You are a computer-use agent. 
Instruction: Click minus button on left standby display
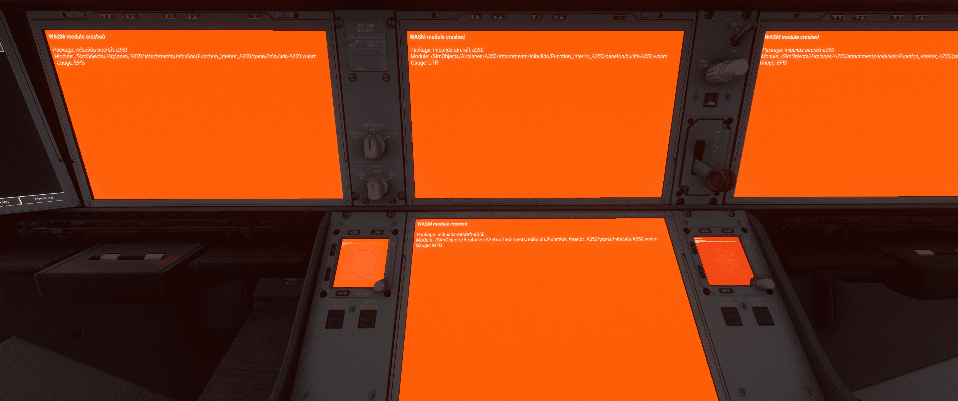coord(328,274)
